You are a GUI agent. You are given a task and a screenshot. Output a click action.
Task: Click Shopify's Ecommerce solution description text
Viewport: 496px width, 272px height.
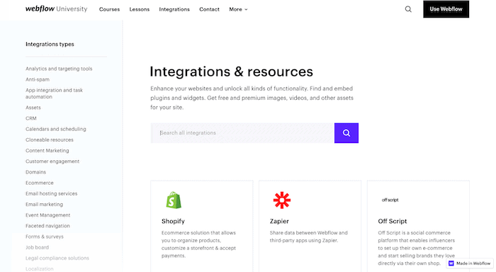(198, 244)
